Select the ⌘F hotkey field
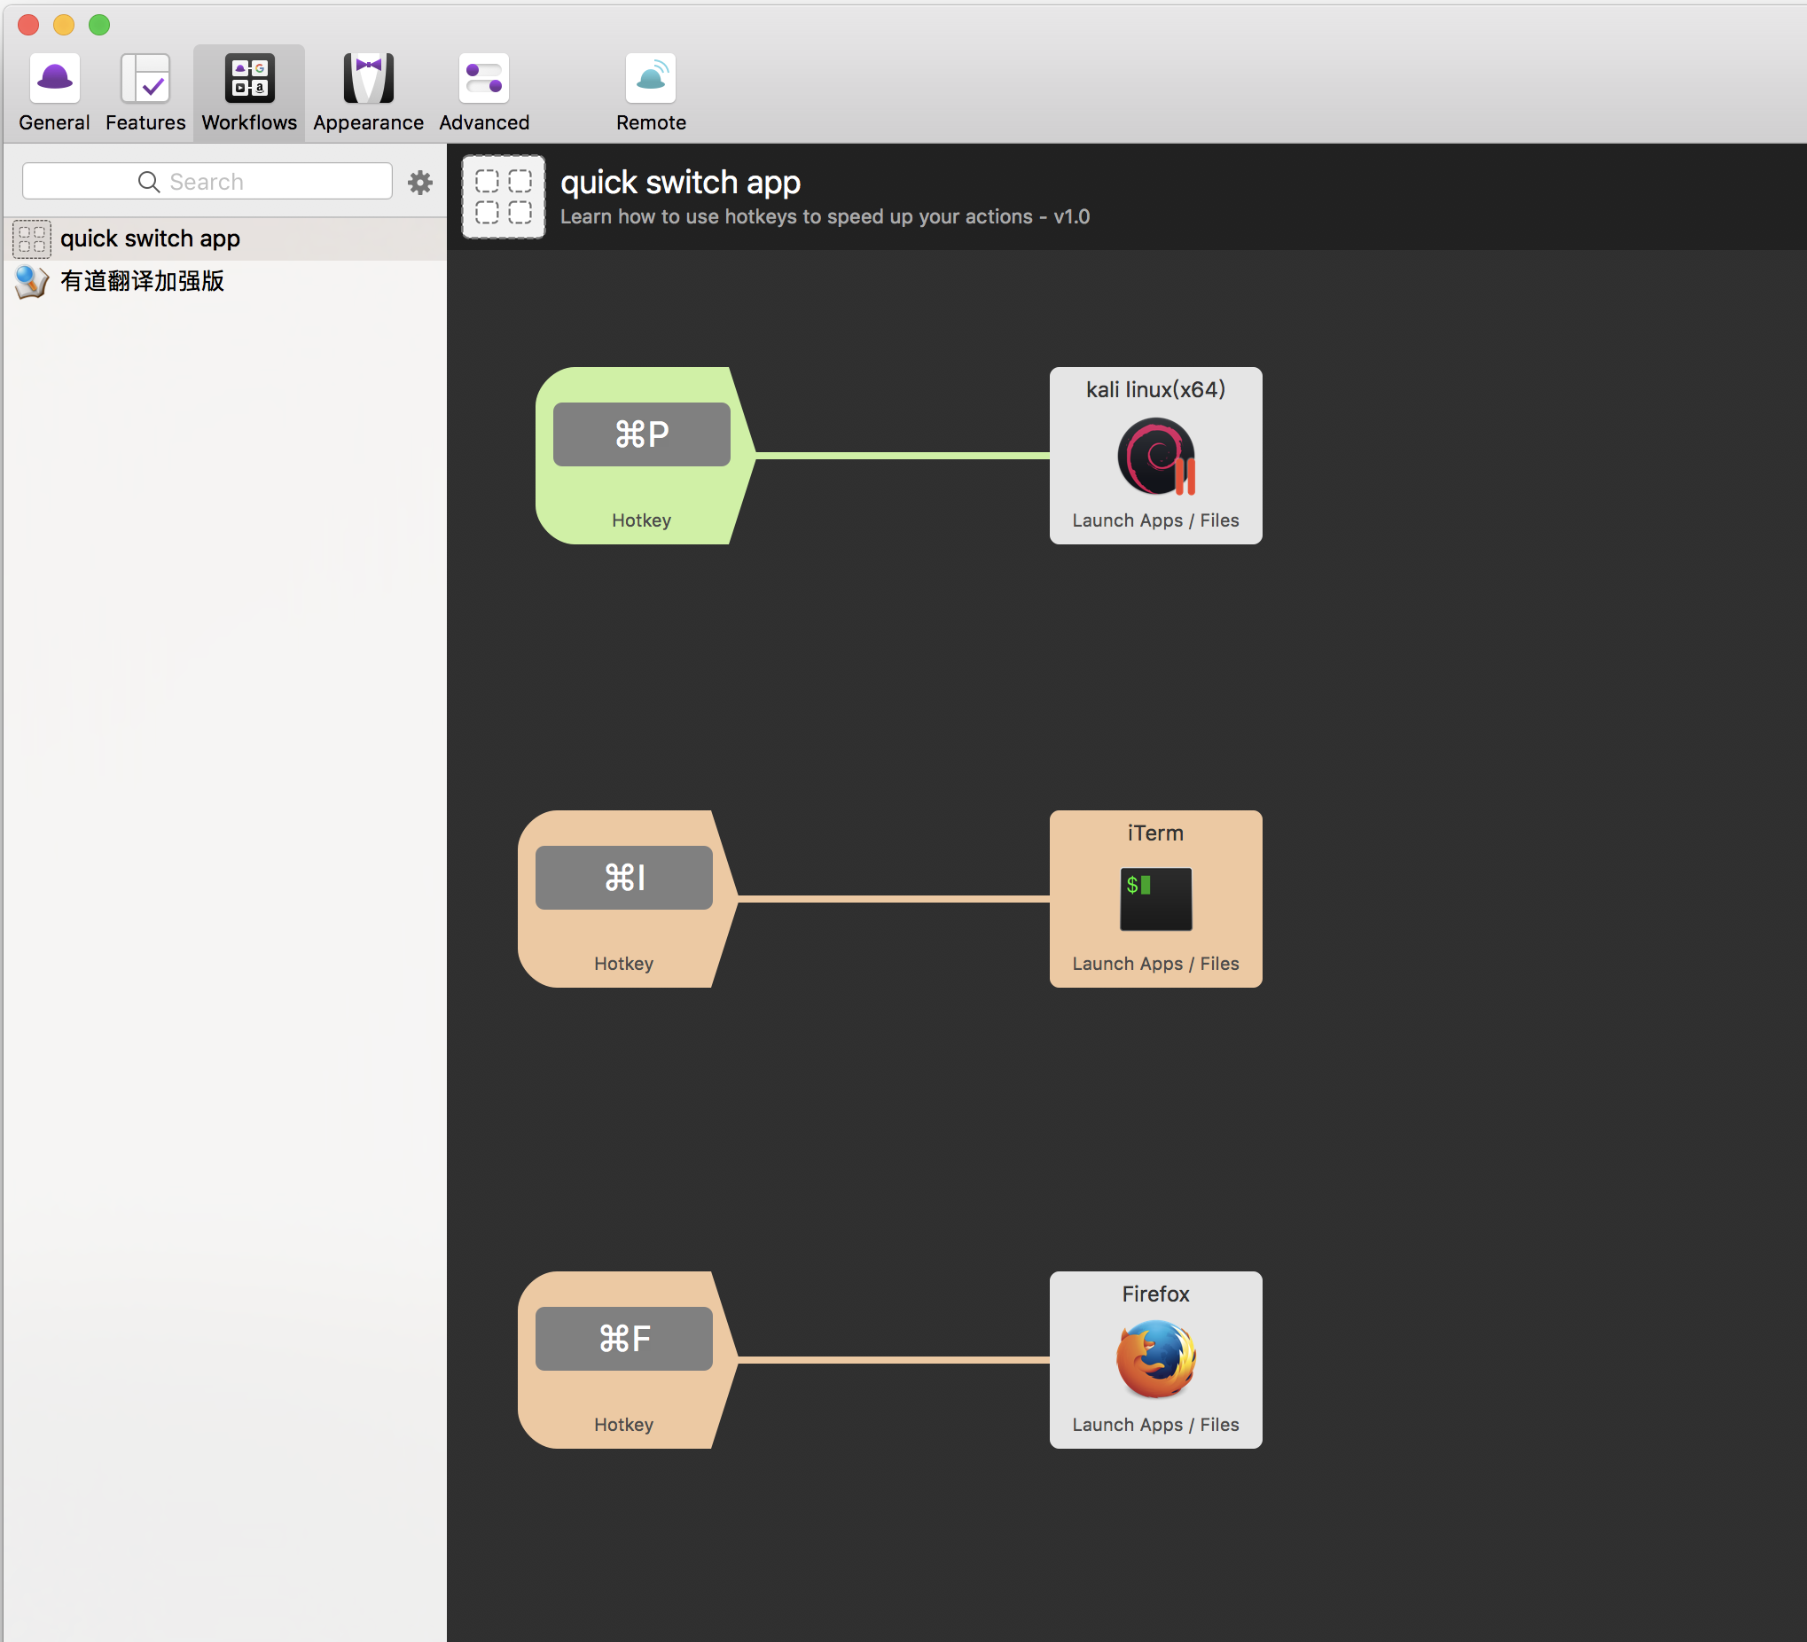 tap(624, 1338)
